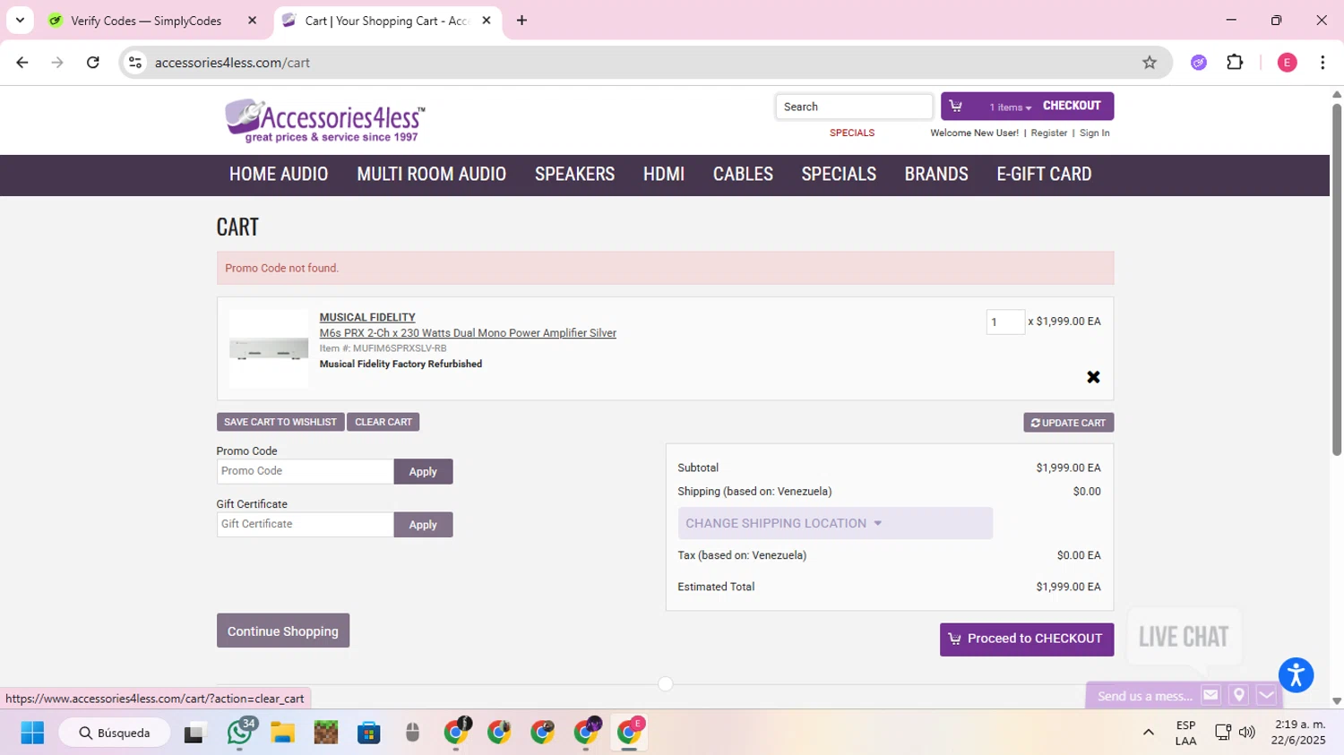Viewport: 1344px width, 755px height.
Task: Open a new browser tab
Action: 521,21
